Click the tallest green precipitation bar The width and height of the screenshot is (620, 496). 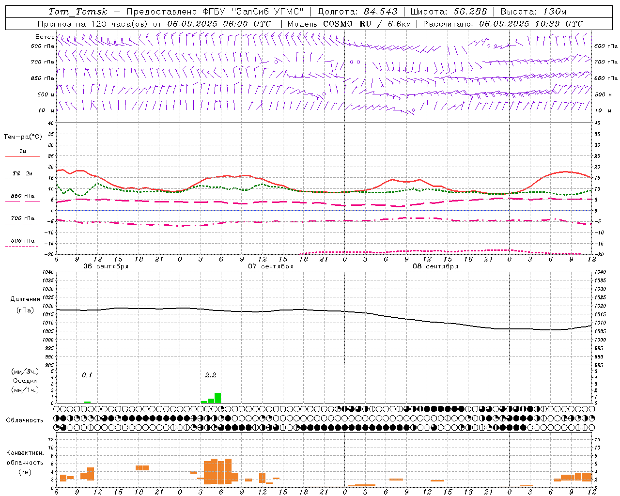pos(218,398)
